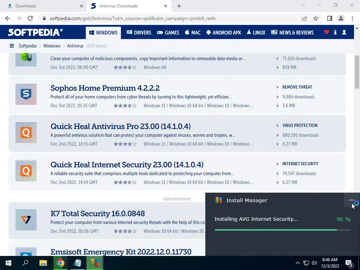The width and height of the screenshot is (360, 270).
Task: Open the Games section
Action: click(x=168, y=33)
